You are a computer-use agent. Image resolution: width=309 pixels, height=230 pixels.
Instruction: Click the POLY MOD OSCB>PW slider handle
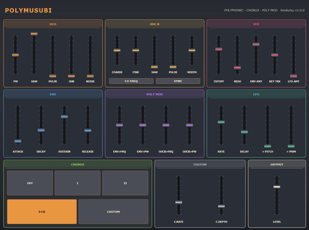pyautogui.click(x=190, y=125)
